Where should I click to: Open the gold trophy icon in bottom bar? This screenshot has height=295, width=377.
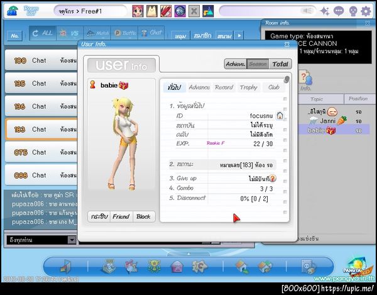[x=154, y=266]
